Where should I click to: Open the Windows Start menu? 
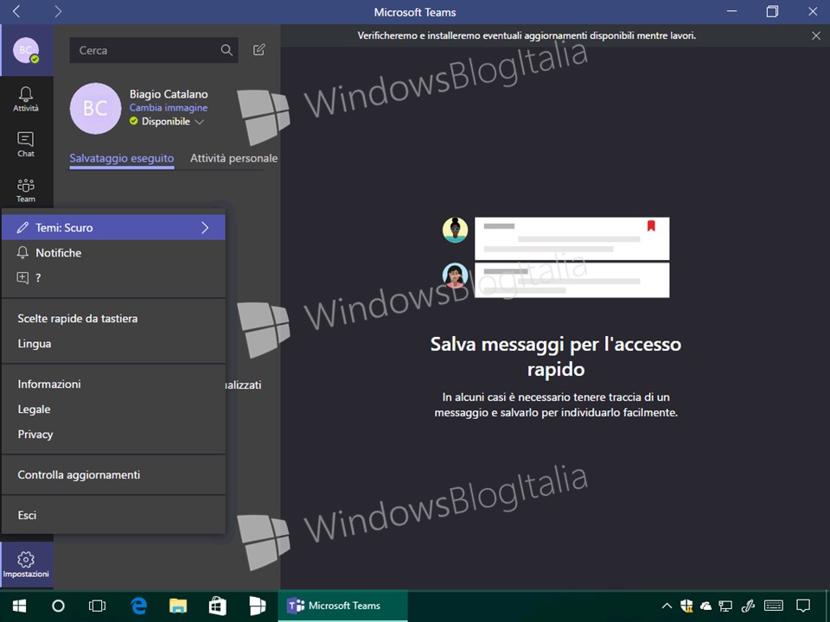click(20, 606)
